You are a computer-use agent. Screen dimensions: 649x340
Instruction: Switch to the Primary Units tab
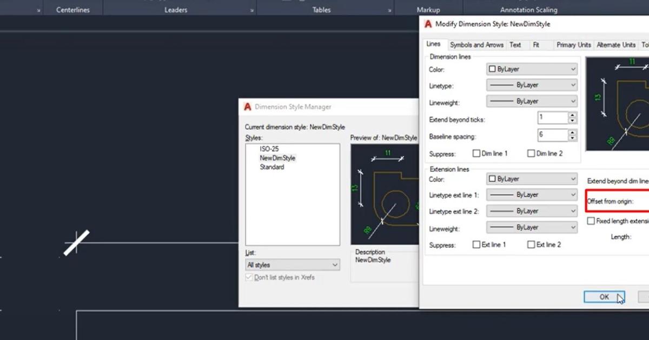click(573, 45)
